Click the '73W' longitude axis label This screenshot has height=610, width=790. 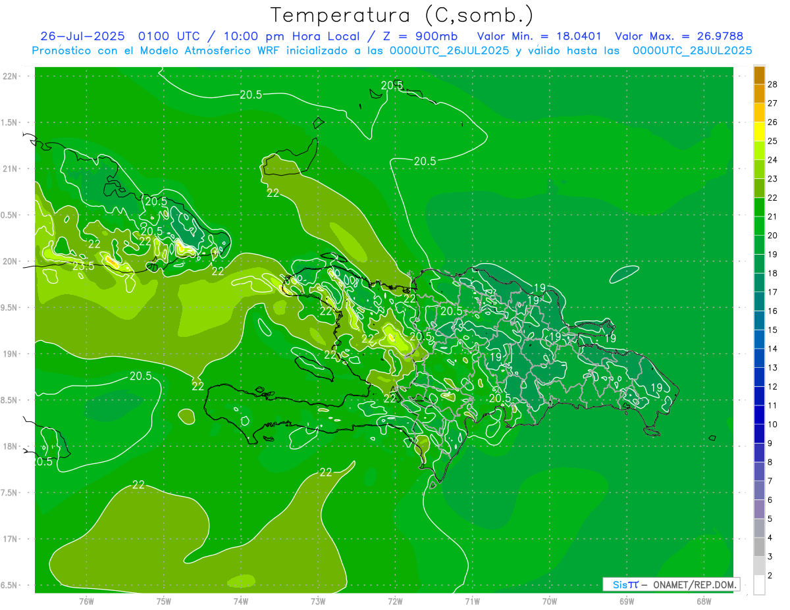click(x=318, y=601)
